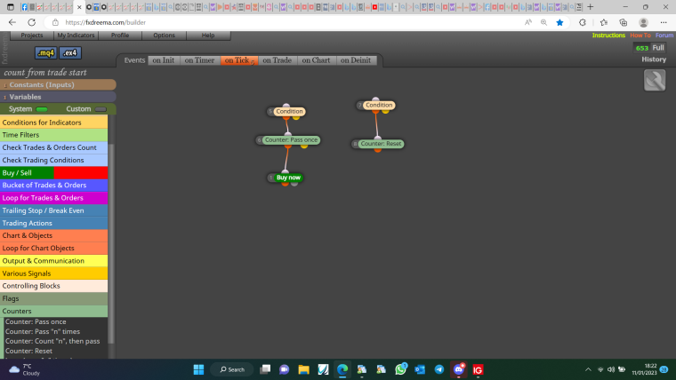Toggle the System blocks switch
Screen dimensions: 676x380
point(42,109)
